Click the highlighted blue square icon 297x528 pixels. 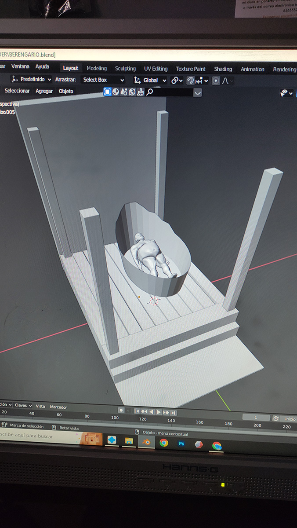click(107, 92)
